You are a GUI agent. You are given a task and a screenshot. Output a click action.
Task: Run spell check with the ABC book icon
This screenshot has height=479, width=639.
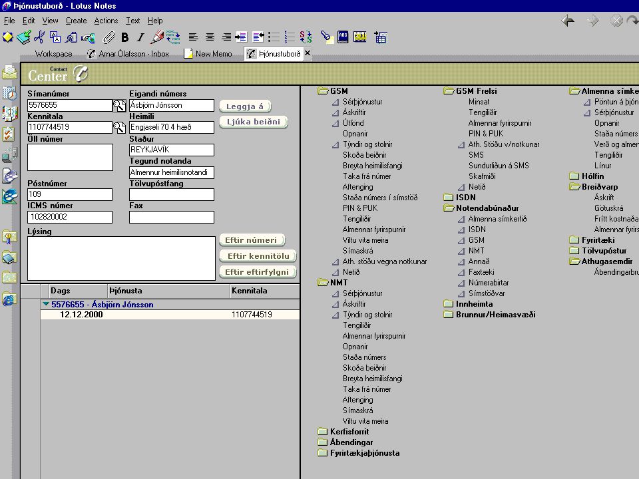343,37
